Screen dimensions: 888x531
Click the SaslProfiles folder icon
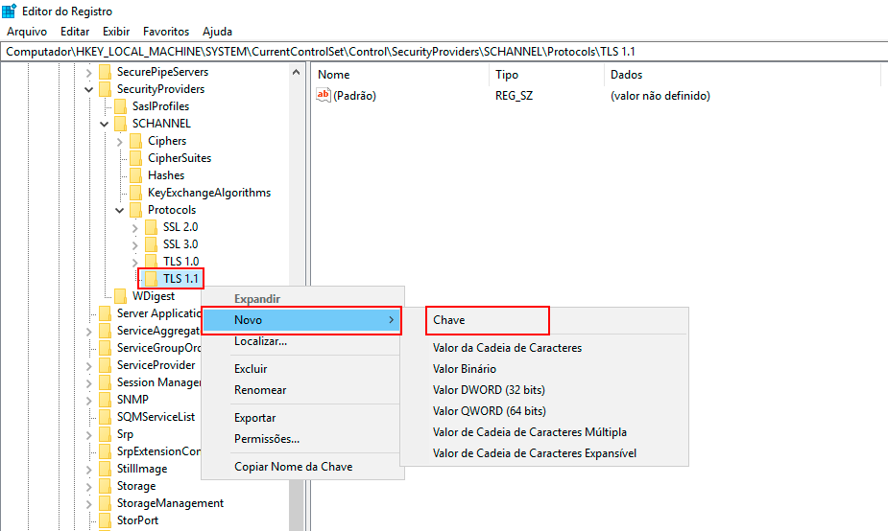tap(120, 106)
